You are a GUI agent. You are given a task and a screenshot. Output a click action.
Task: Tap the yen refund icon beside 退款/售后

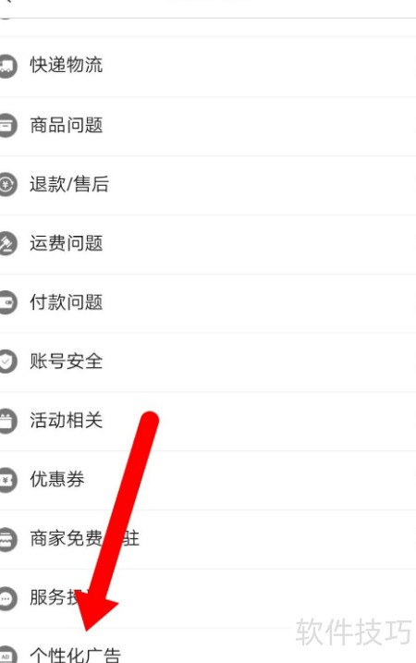pyautogui.click(x=7, y=184)
